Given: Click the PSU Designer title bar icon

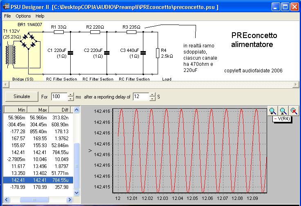Looking at the screenshot, I should [6, 7].
